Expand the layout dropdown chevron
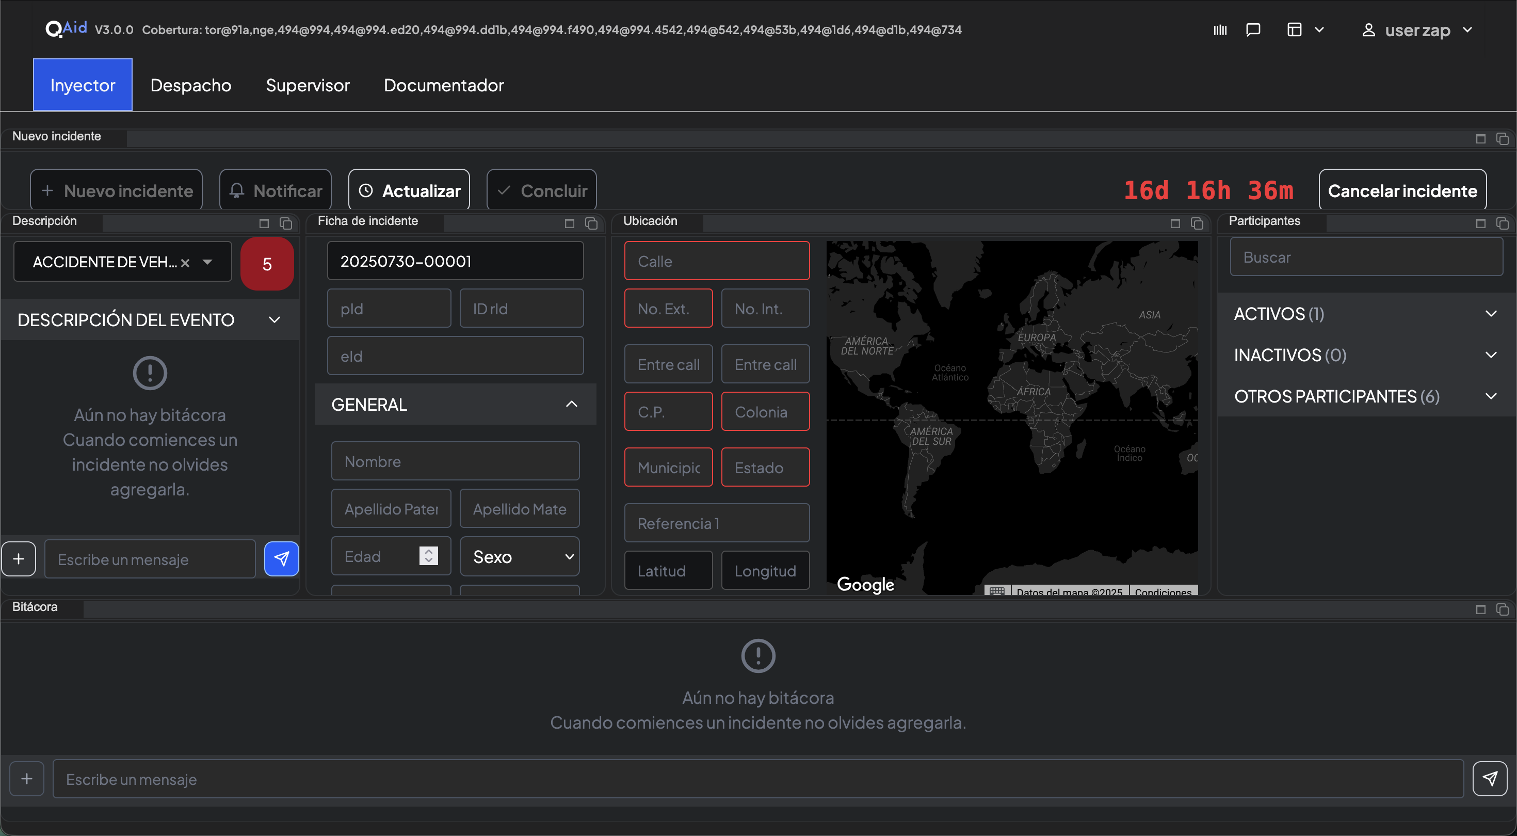The height and width of the screenshot is (836, 1517). coord(1319,30)
